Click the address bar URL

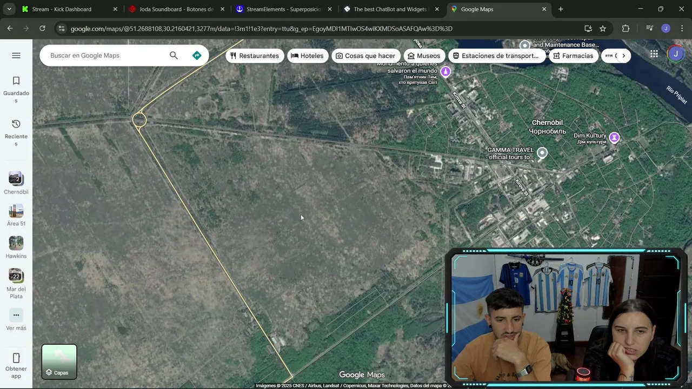tap(262, 29)
